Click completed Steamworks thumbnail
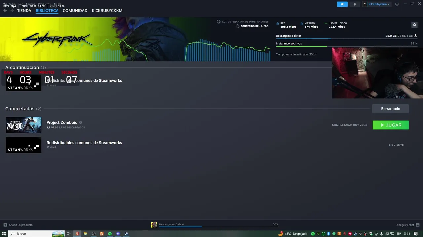Viewport: 423px width, 237px height. [x=23, y=145]
